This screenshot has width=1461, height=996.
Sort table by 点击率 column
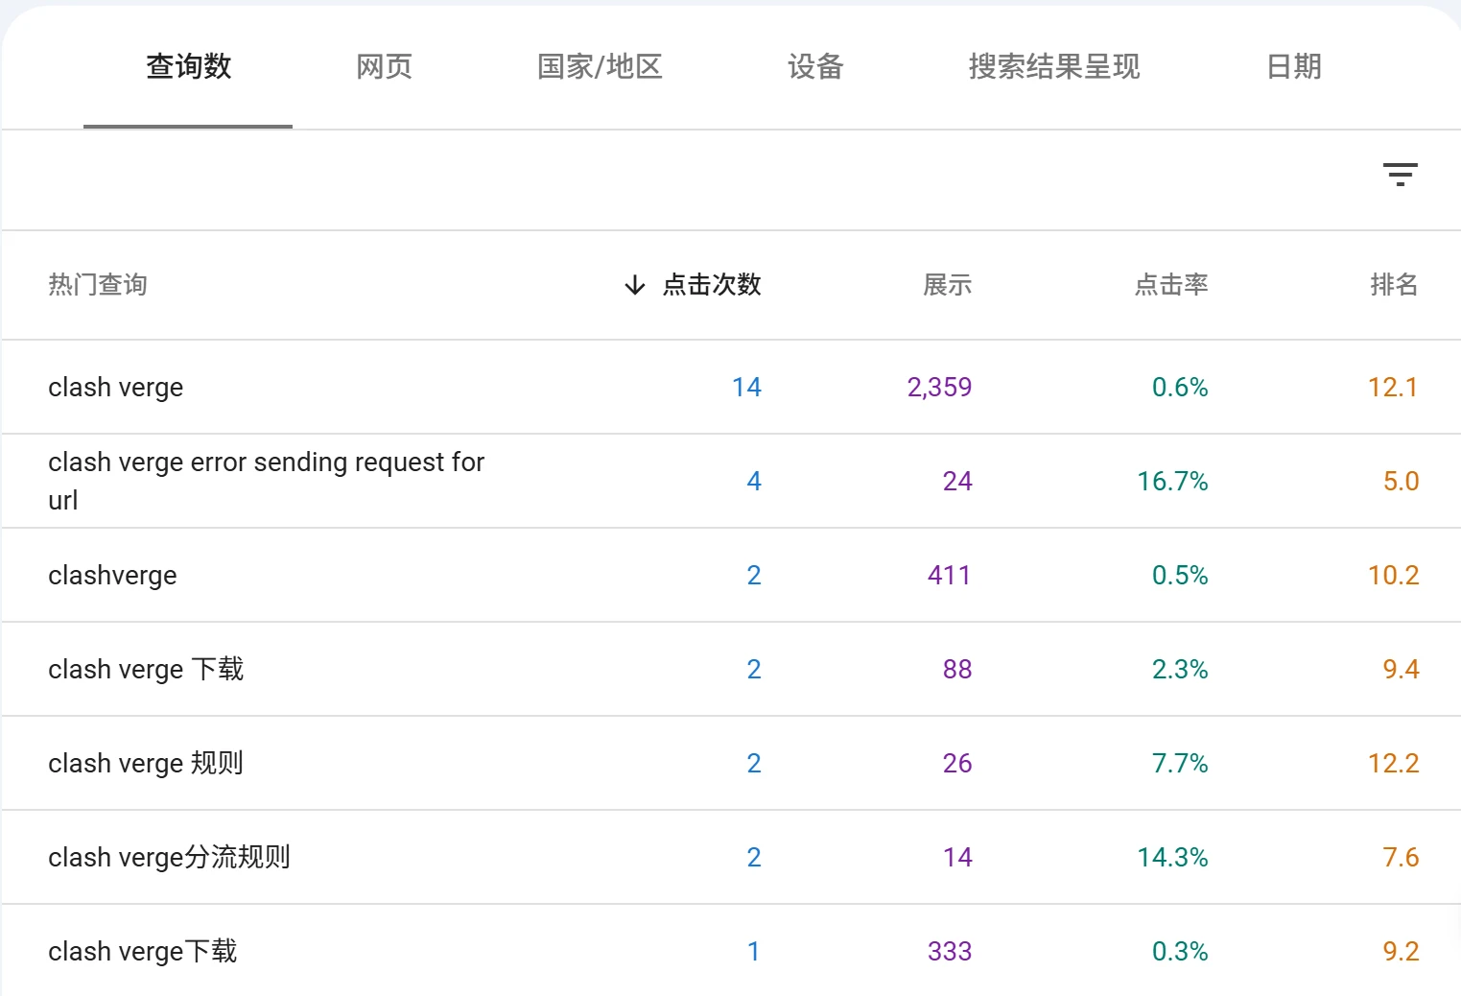(1170, 285)
